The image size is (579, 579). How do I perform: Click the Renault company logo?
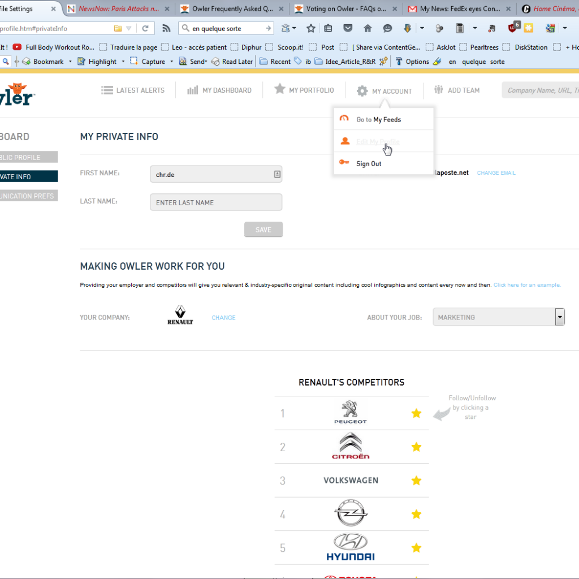coord(180,315)
